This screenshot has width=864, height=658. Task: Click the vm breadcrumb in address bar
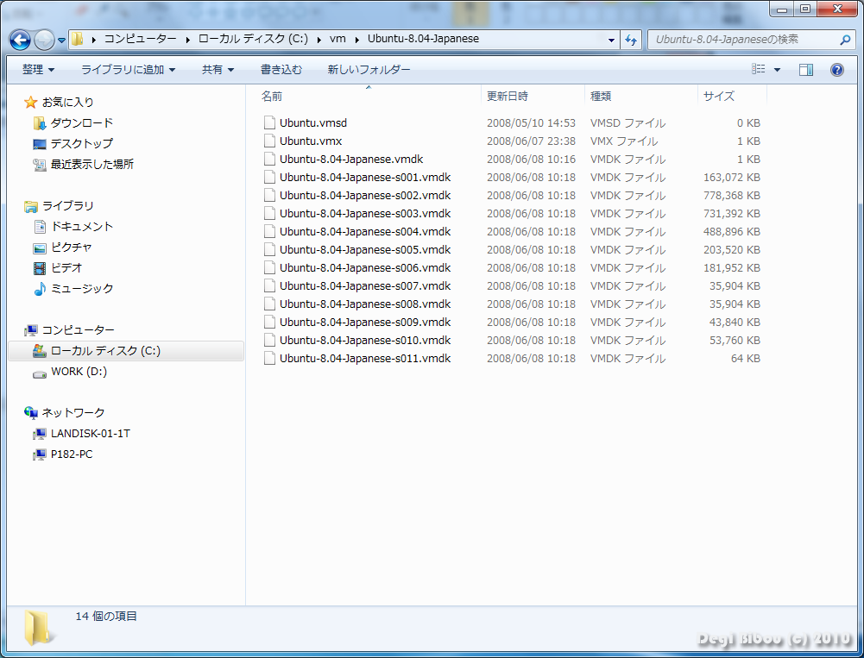click(x=337, y=39)
